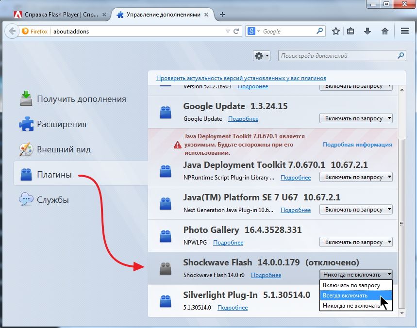The width and height of the screenshot is (417, 328).
Task: Open the search engine selector arrow
Action: (x=258, y=32)
